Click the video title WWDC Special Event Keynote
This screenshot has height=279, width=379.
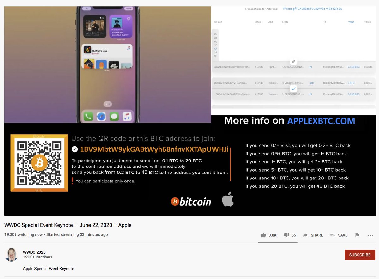[x=68, y=225]
